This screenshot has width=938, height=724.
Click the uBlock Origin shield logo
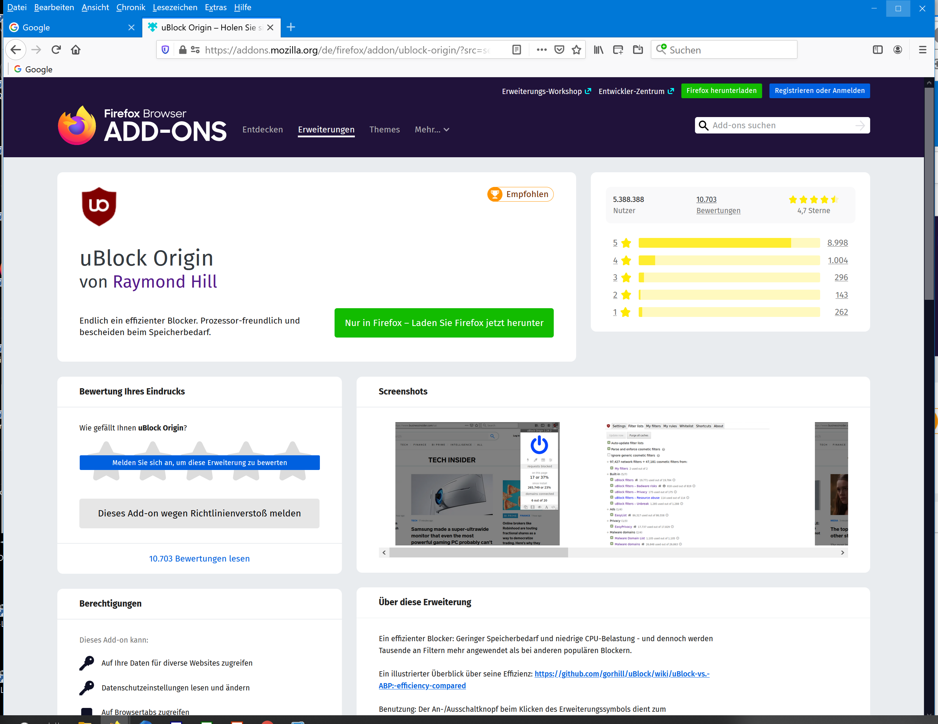[99, 207]
